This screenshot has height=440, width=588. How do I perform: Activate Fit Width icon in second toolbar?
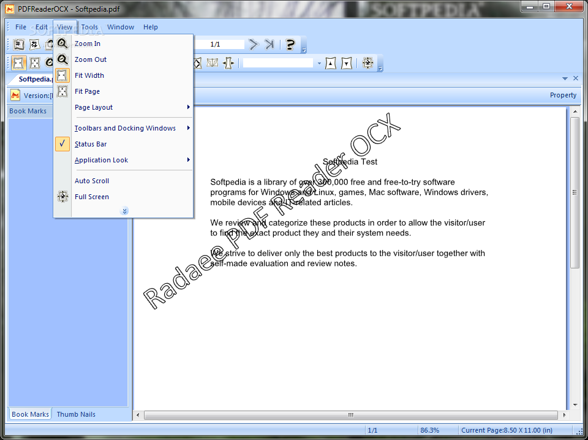point(19,63)
